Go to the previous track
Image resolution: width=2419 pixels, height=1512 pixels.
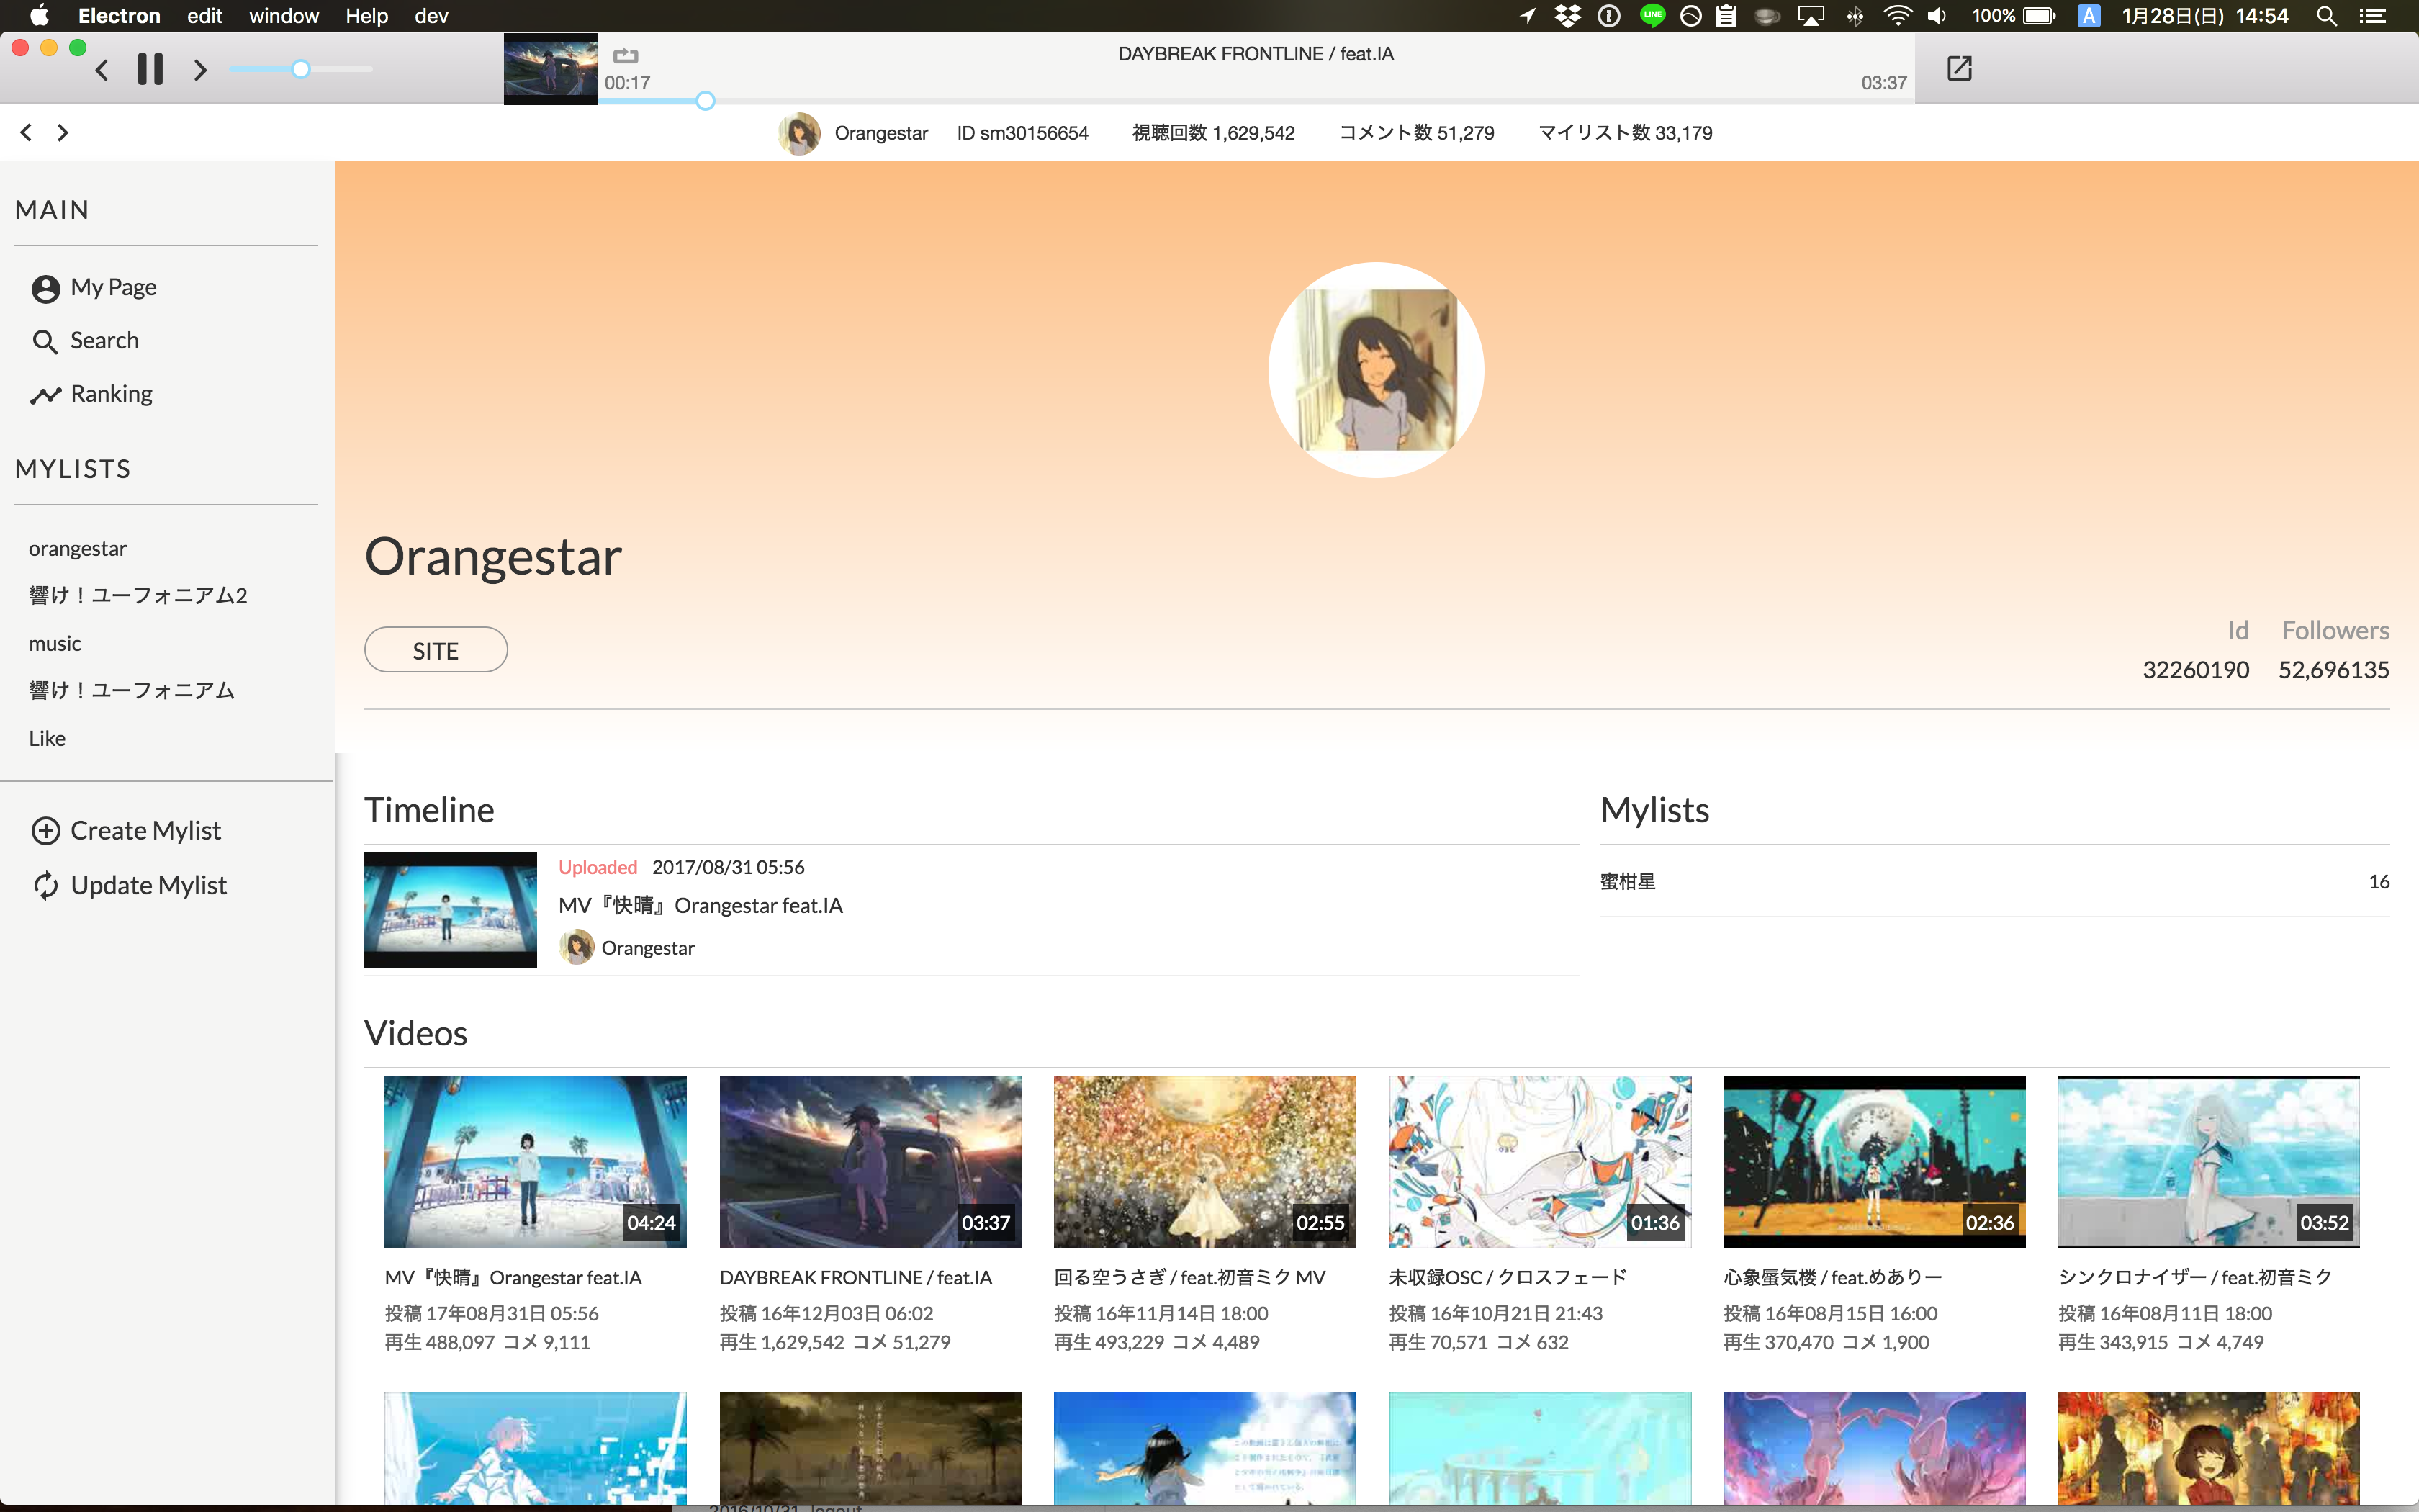102,69
